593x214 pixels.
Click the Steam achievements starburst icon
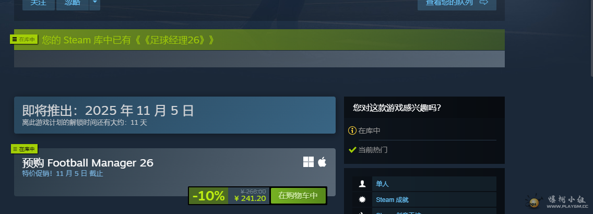[x=362, y=199]
